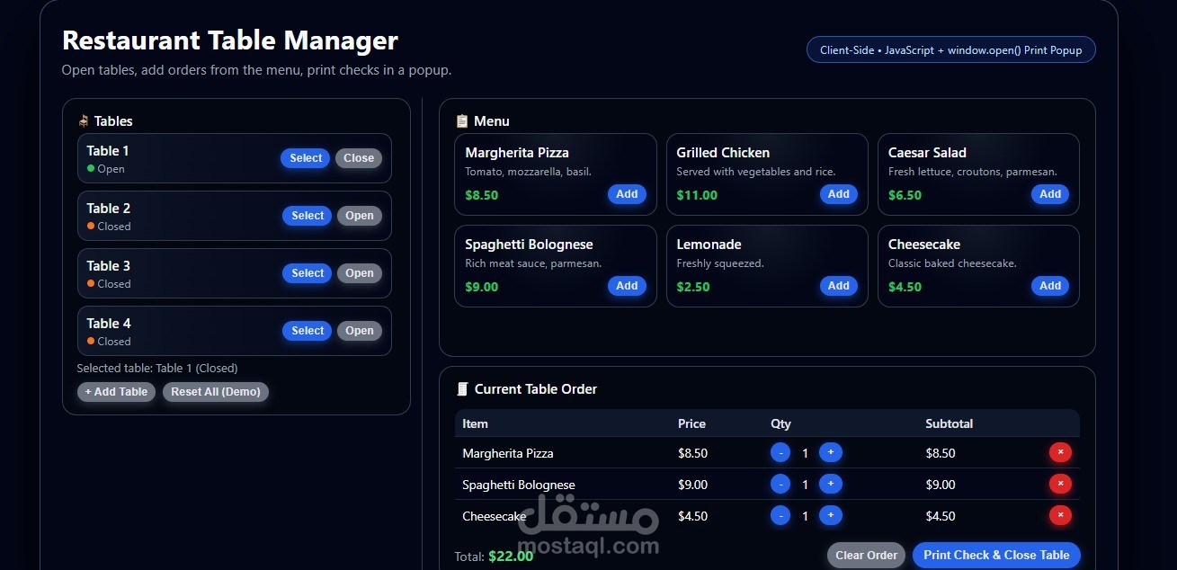Open Table 2
Image resolution: width=1177 pixels, height=570 pixels.
(360, 216)
